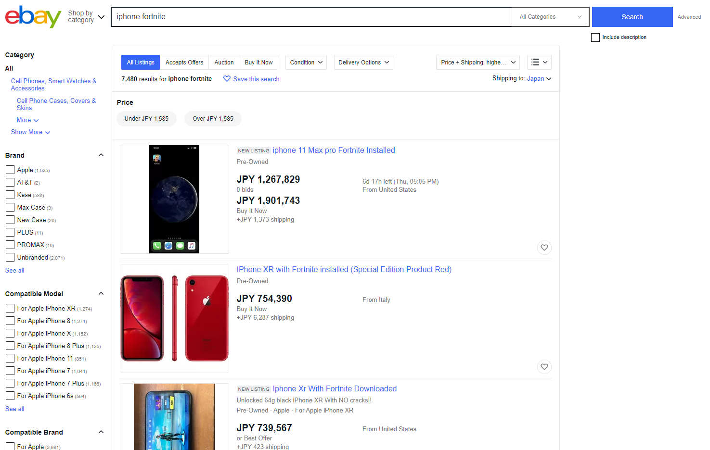710x450 pixels.
Task: Open the Condition dropdown
Action: click(306, 62)
